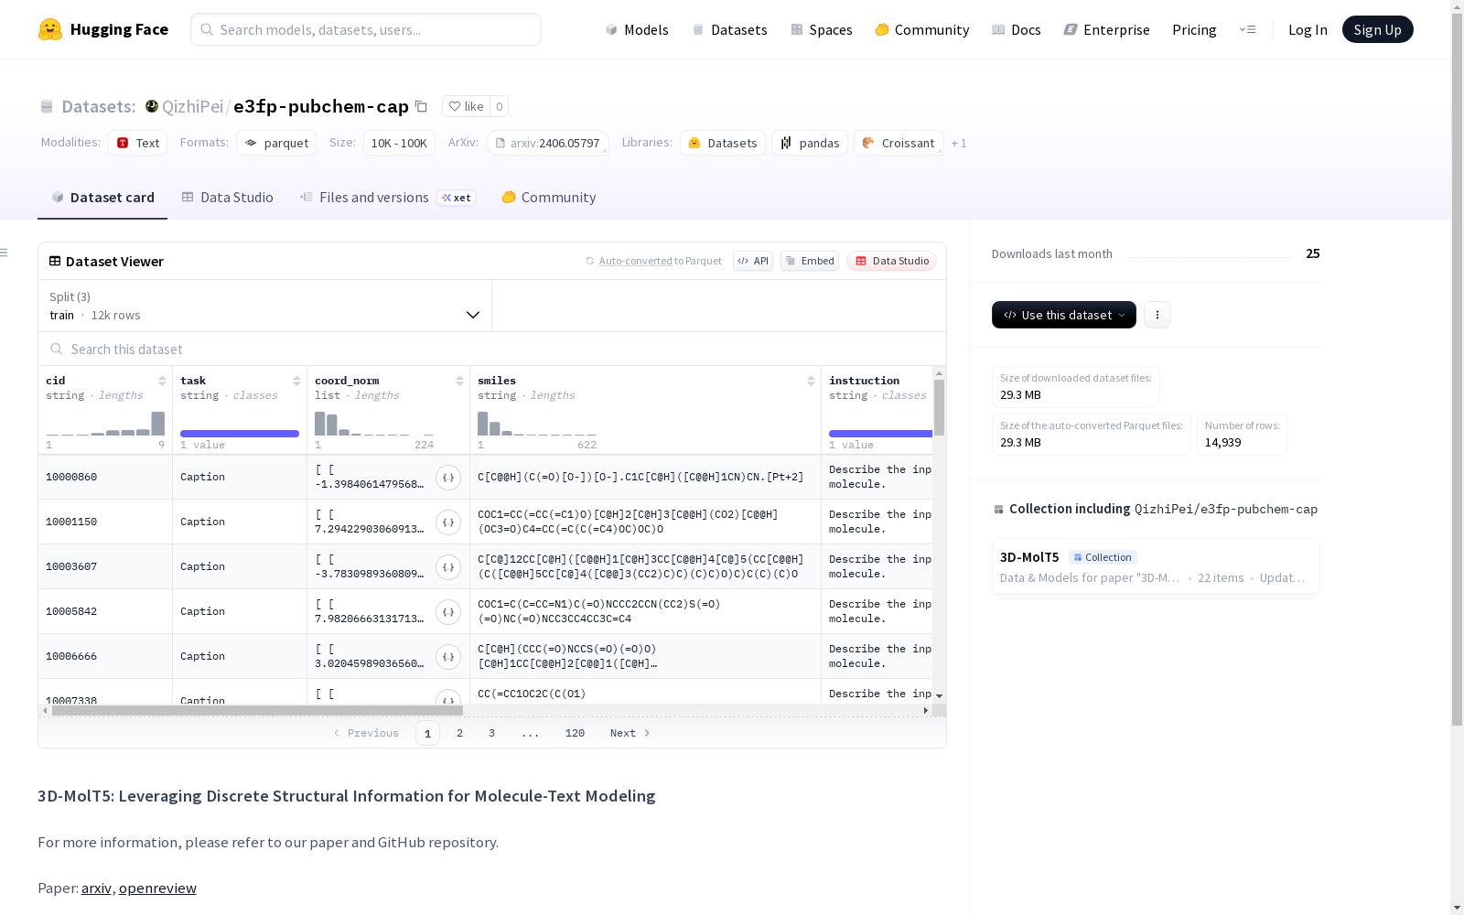
Task: Open the Files and versions tab
Action: point(387,197)
